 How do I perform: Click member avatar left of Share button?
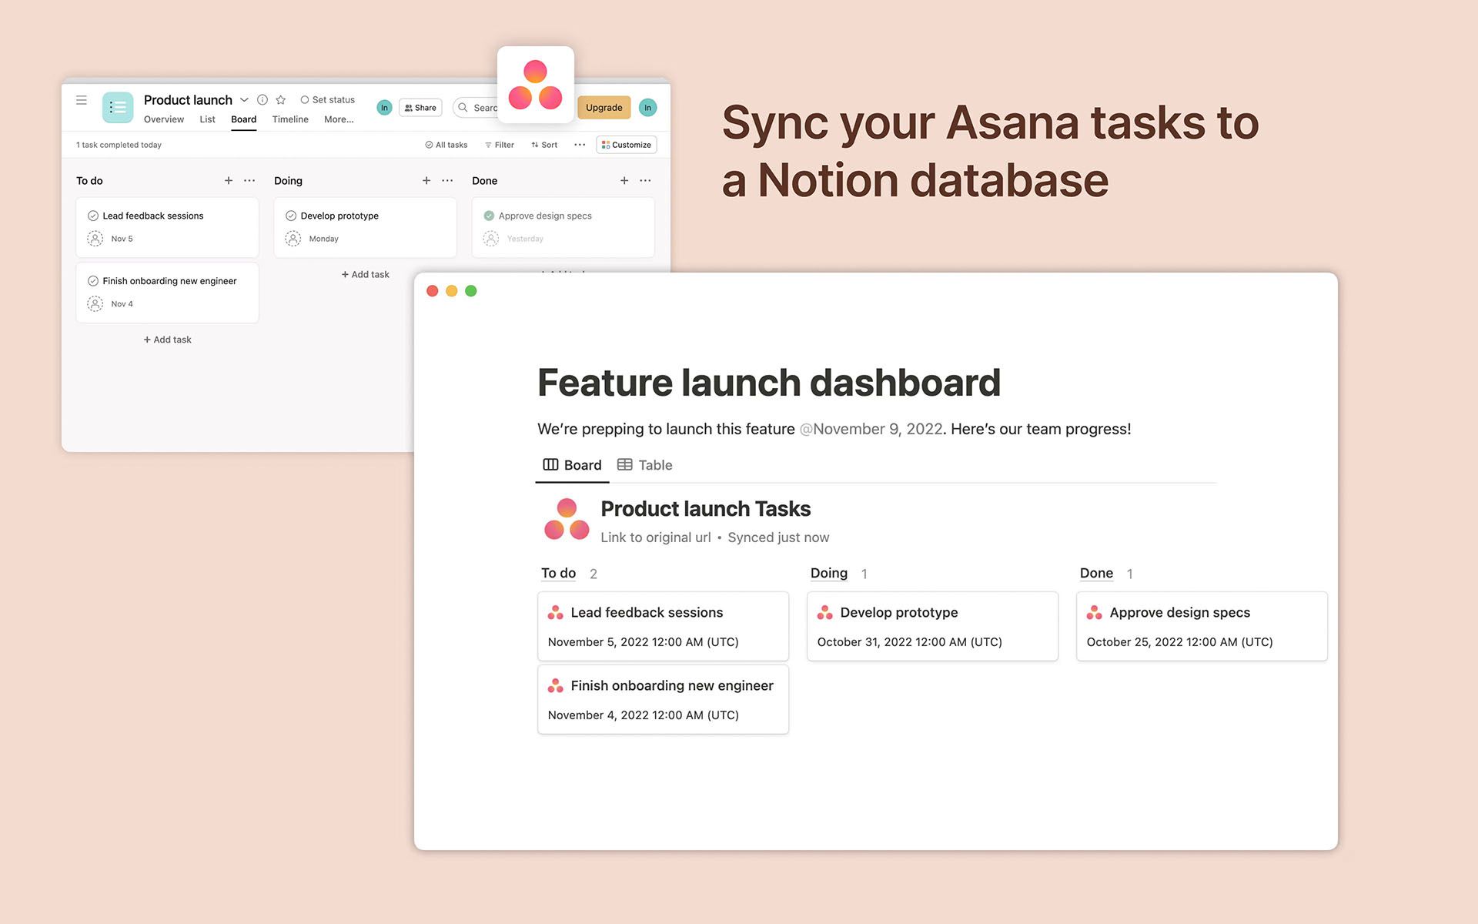click(x=384, y=108)
